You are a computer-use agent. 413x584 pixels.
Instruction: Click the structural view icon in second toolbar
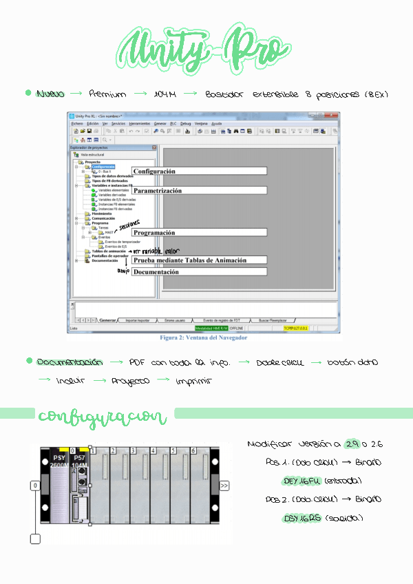click(76, 140)
